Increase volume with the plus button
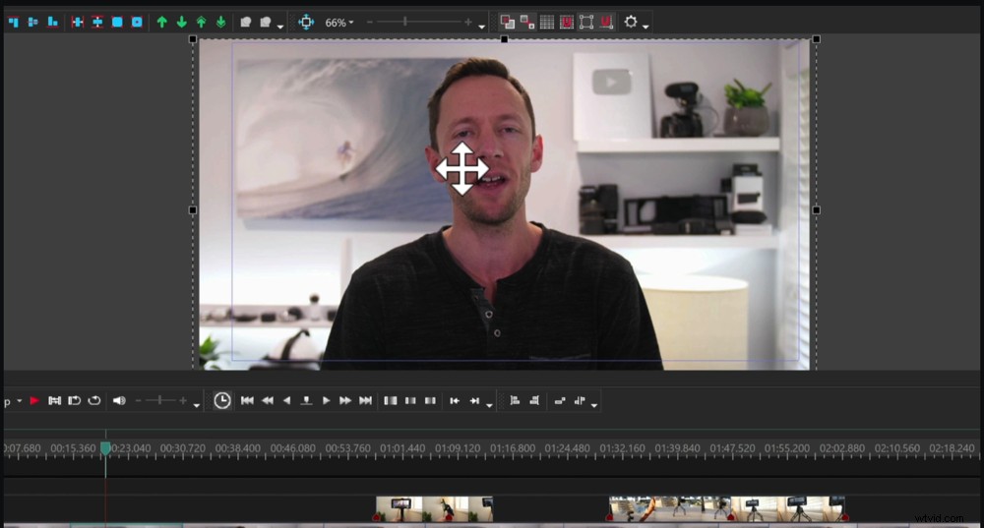The height and width of the screenshot is (528, 984). point(183,401)
